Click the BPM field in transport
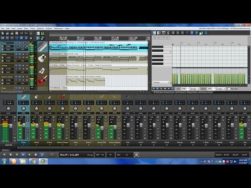The height and width of the screenshot is (188, 251). [100, 155]
